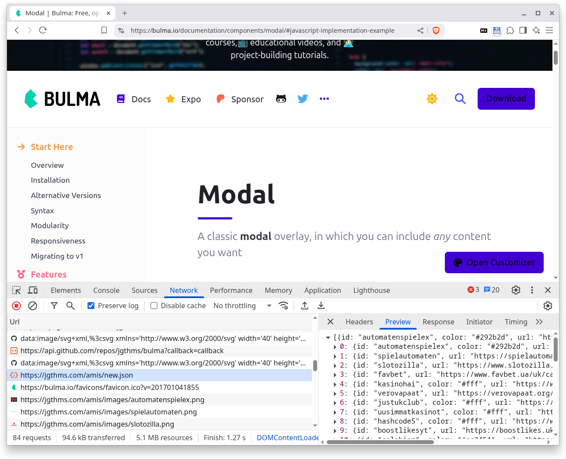The width and height of the screenshot is (566, 459).
Task: Select the api.github.com callback request
Action: pos(160,351)
